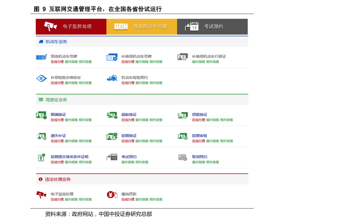Click 操作指南 under 机动车检验预约

click(142, 83)
